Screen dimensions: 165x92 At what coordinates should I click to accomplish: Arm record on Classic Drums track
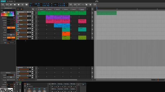28,12
